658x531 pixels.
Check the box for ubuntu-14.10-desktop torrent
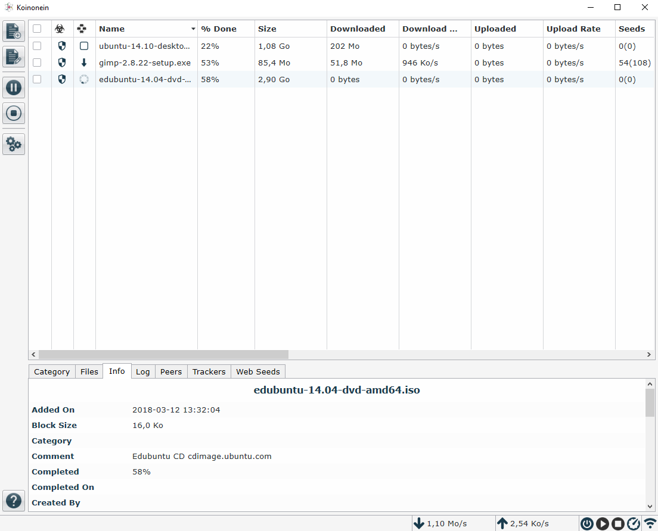[37, 46]
